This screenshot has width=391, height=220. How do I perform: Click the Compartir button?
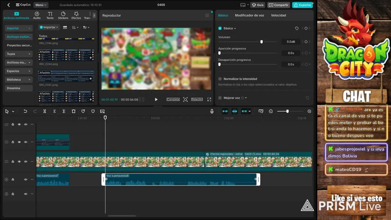(x=279, y=5)
